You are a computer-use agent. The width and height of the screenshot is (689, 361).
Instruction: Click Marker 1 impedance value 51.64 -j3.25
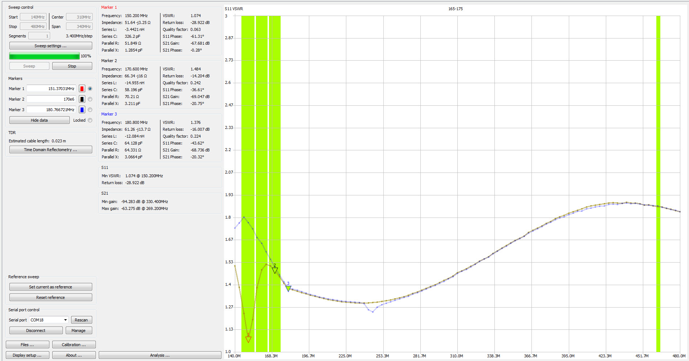click(138, 23)
